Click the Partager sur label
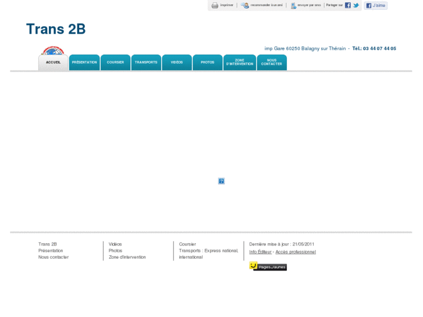423x317 pixels. (334, 5)
